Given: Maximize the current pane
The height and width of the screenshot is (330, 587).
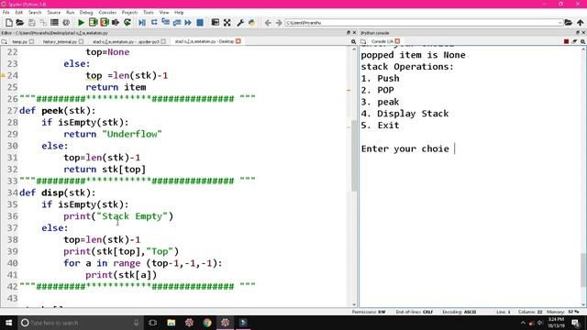Looking at the screenshot, I should pyautogui.click(x=216, y=22).
